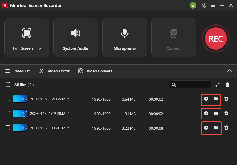This screenshot has width=237, height=165.
Task: Check the All files checkbox
Action: 8,85
